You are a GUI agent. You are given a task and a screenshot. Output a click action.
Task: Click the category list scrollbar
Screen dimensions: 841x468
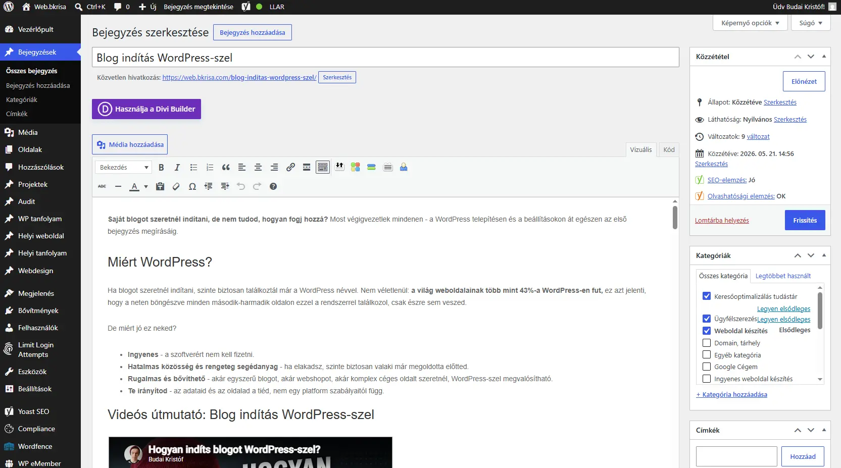coord(820,311)
